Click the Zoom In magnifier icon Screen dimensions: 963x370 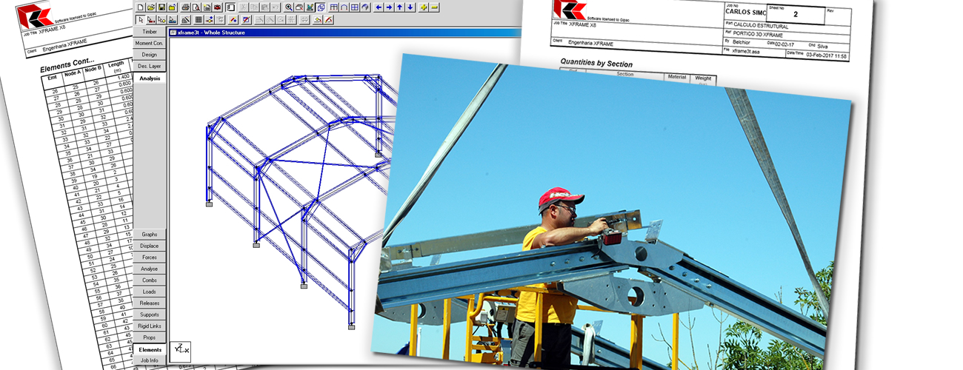[289, 7]
